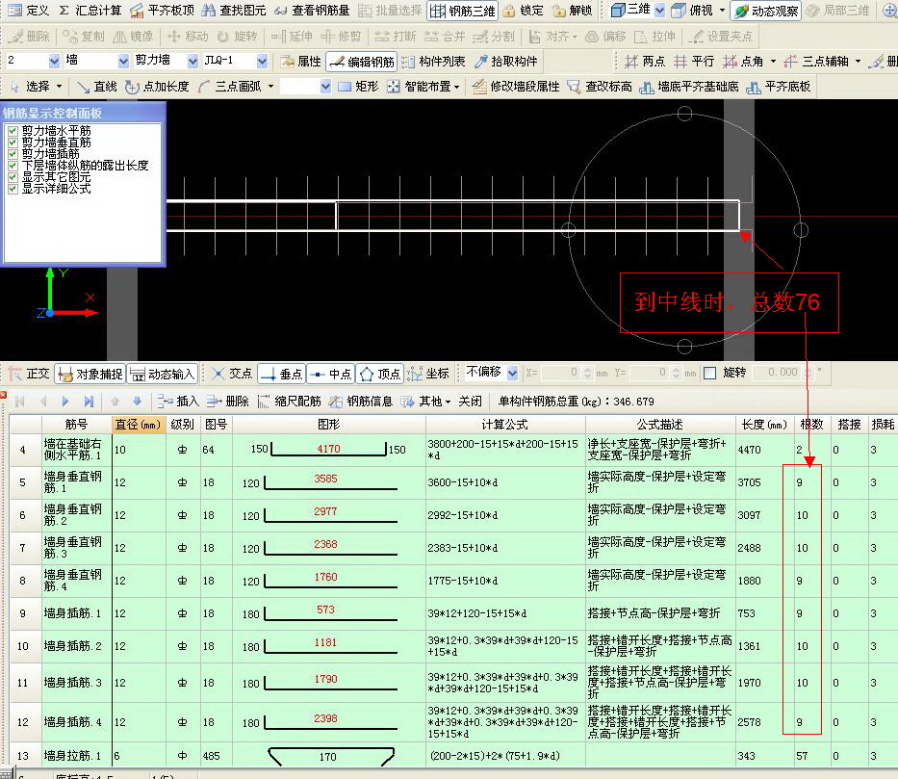The height and width of the screenshot is (779, 898).
Task: Click the 直径(mm) column header
Action: coord(138,425)
